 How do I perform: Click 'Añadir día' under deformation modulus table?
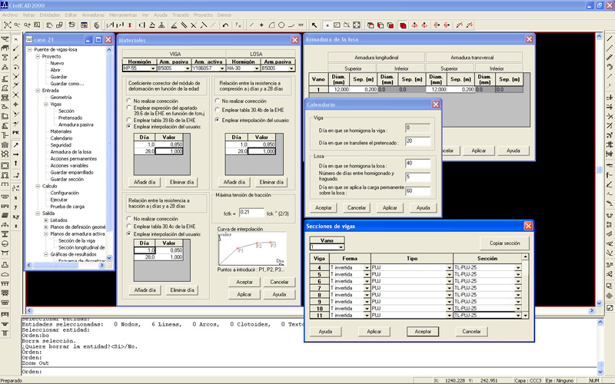pyautogui.click(x=145, y=182)
